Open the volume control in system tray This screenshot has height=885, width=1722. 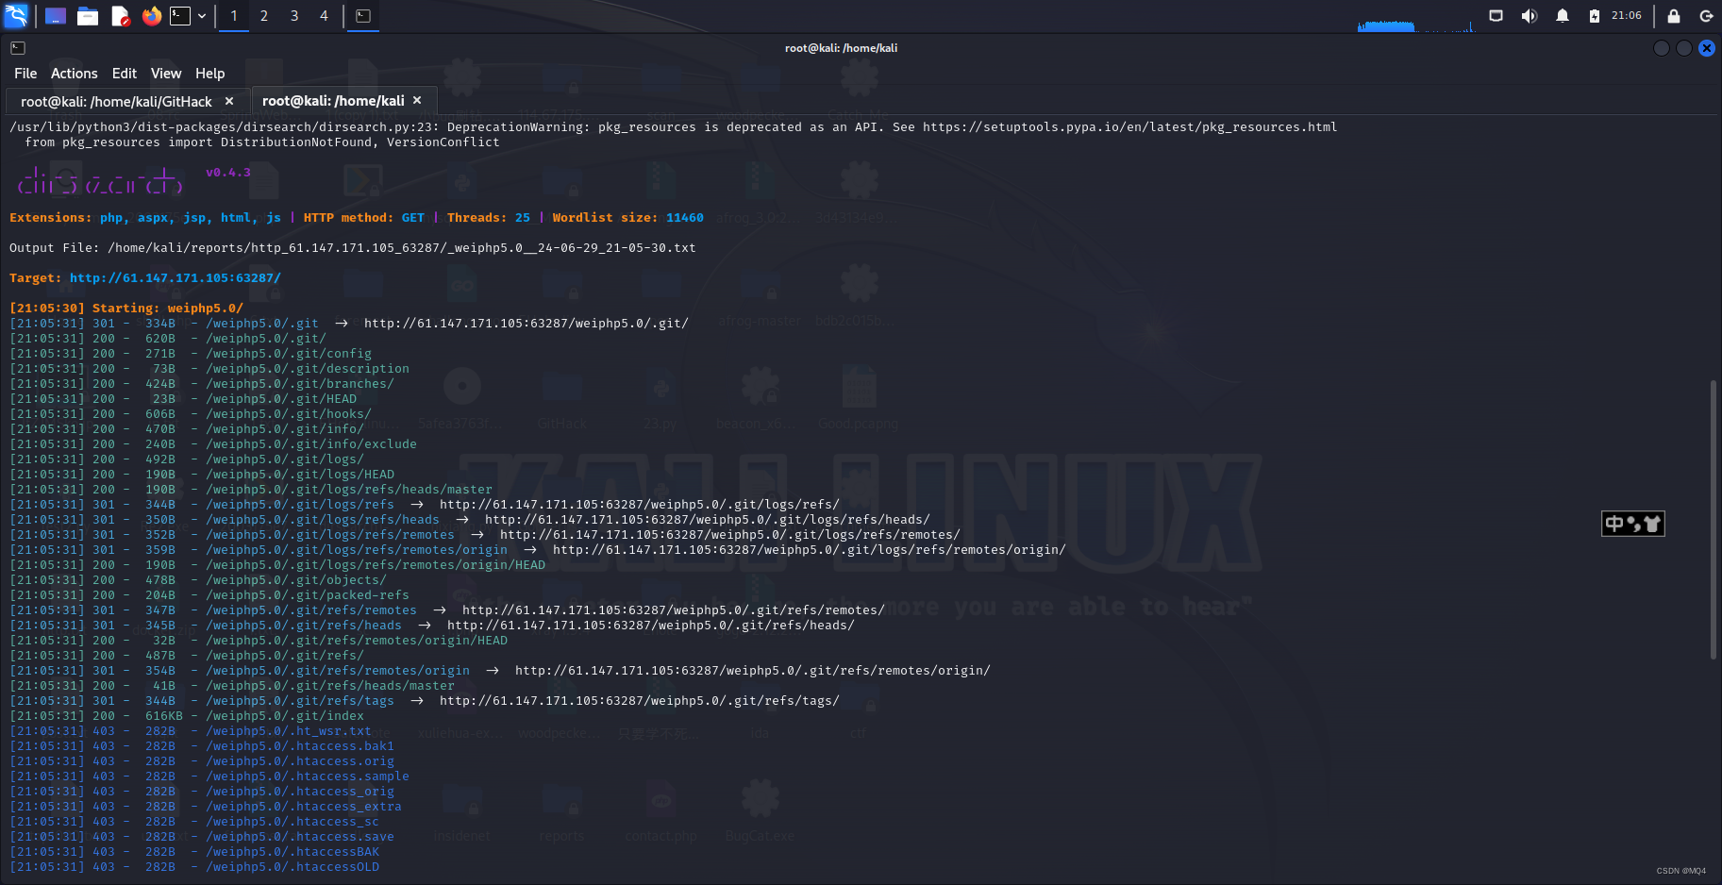(x=1530, y=15)
